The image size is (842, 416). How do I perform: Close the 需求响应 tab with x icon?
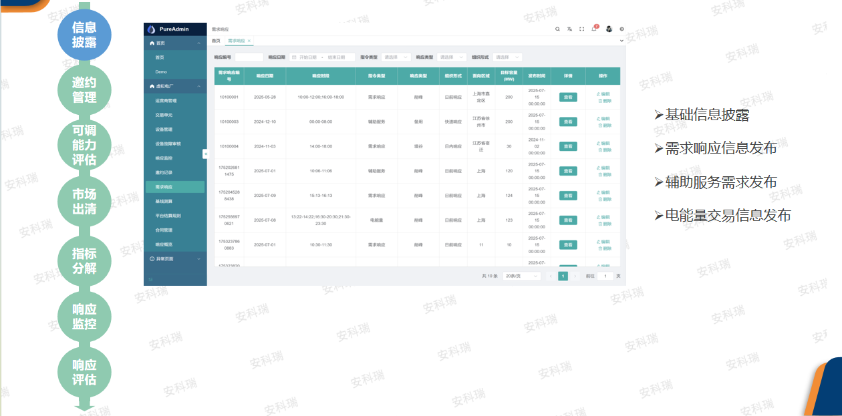click(249, 41)
